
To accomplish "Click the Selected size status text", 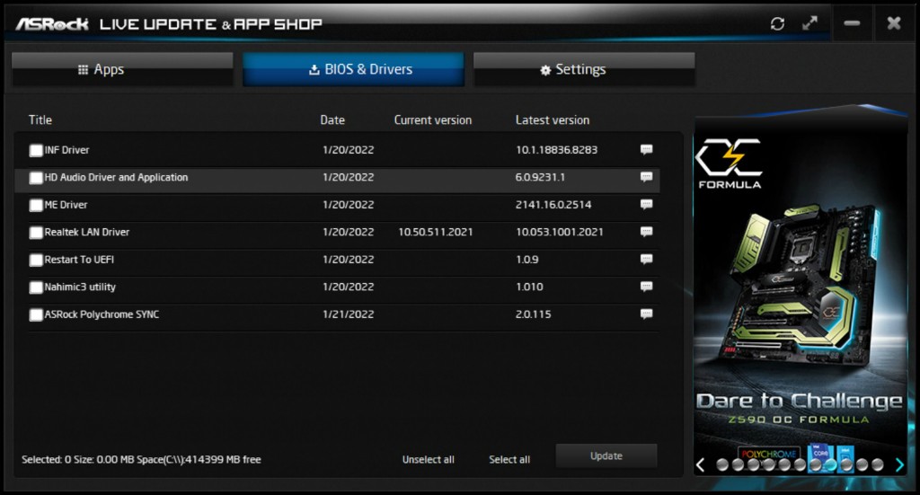I will click(141, 460).
